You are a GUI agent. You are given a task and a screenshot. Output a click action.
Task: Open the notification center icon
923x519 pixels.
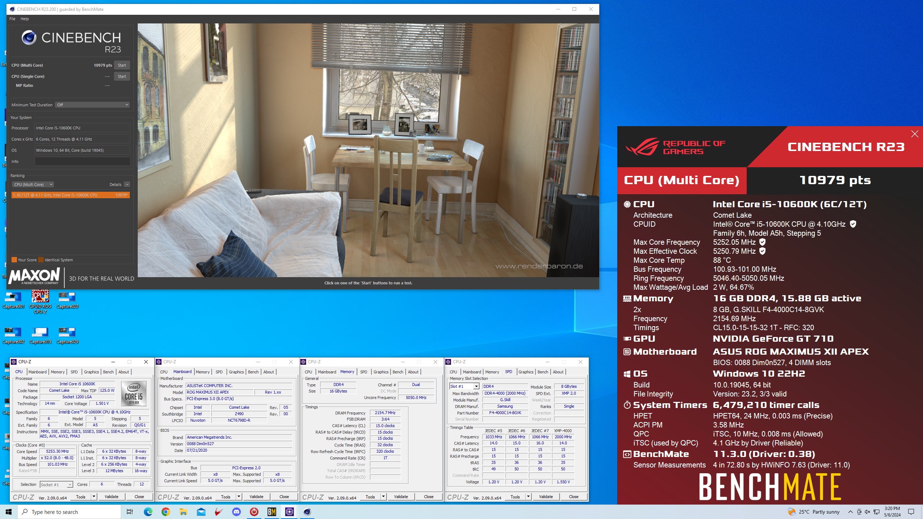click(911, 512)
